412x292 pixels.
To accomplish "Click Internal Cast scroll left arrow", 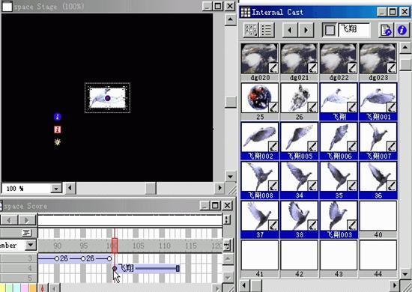I will click(x=245, y=285).
